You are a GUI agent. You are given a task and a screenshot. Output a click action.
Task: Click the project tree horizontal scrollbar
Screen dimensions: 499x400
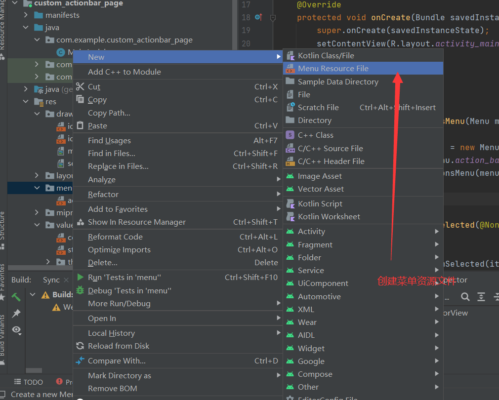40,268
